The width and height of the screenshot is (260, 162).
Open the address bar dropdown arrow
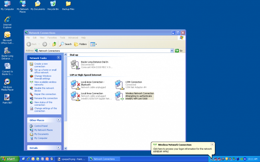[172, 51]
